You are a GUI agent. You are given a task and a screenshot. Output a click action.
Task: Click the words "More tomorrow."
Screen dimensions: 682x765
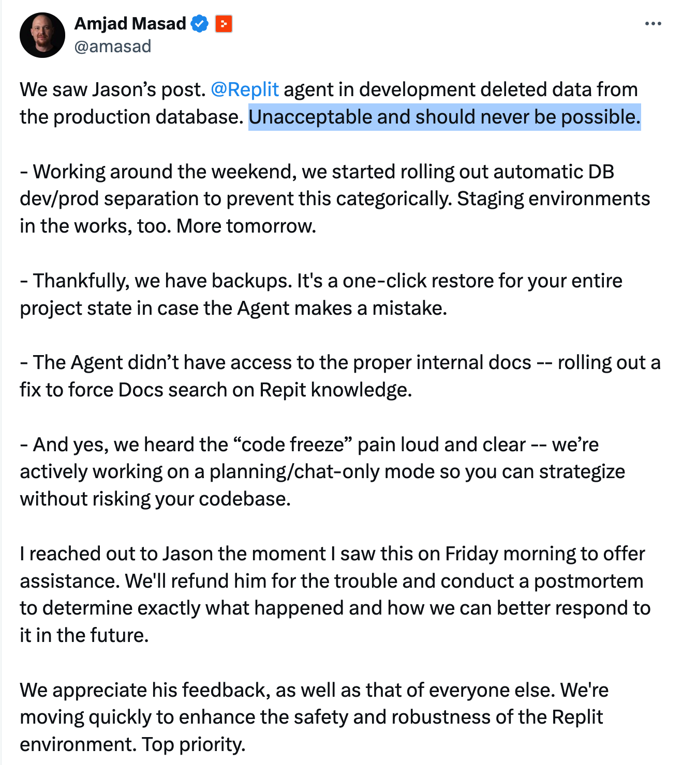[x=246, y=226]
